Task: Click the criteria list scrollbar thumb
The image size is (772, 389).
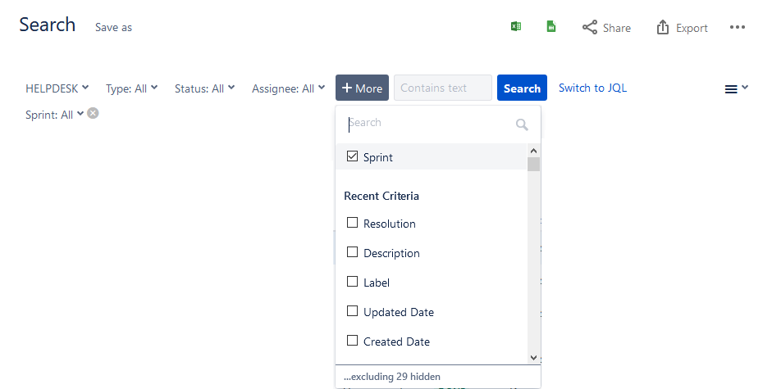Action: point(534,165)
